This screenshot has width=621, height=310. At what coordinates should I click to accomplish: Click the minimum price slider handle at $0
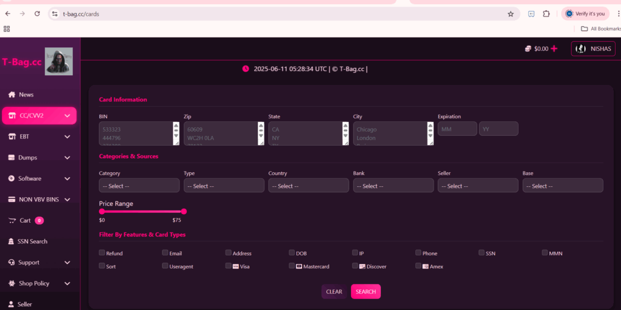[x=102, y=211]
